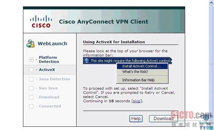214x130 pixels.
Task: Toggle the Sun Java checkbox
Action: [x=31, y=88]
